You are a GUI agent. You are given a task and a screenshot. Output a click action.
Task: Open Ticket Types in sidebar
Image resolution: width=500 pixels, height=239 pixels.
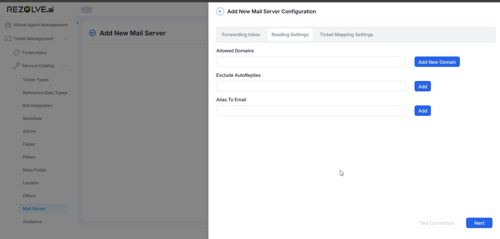[x=36, y=80]
